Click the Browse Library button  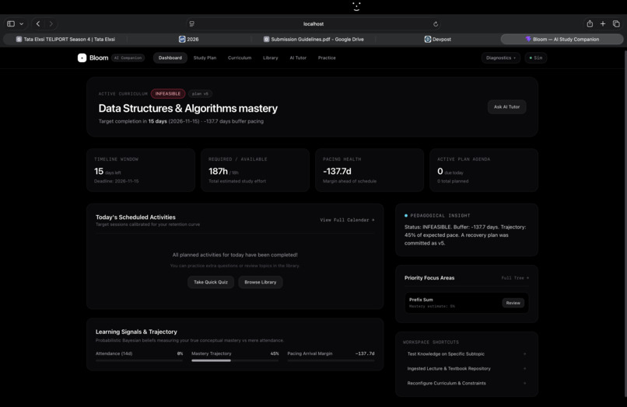261,282
